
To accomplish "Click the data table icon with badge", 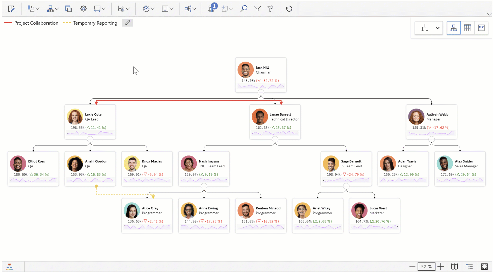I will [x=211, y=9].
